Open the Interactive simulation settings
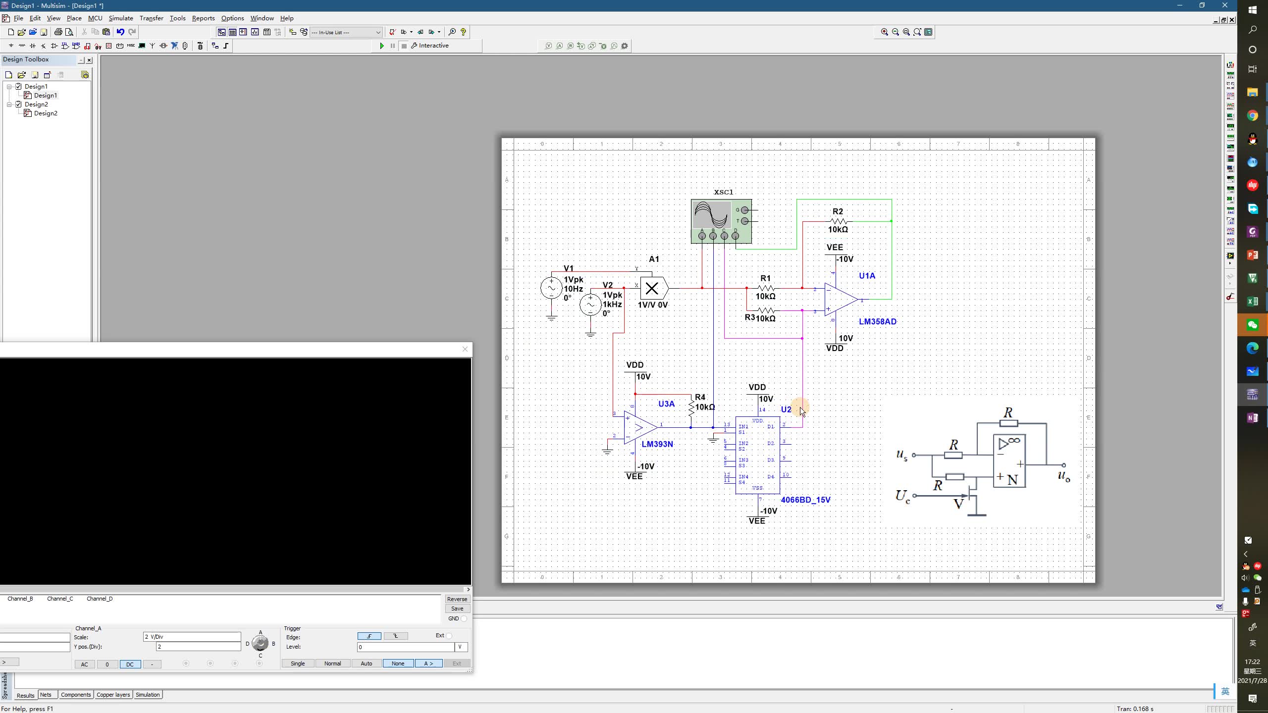This screenshot has width=1268, height=713. 430,46
